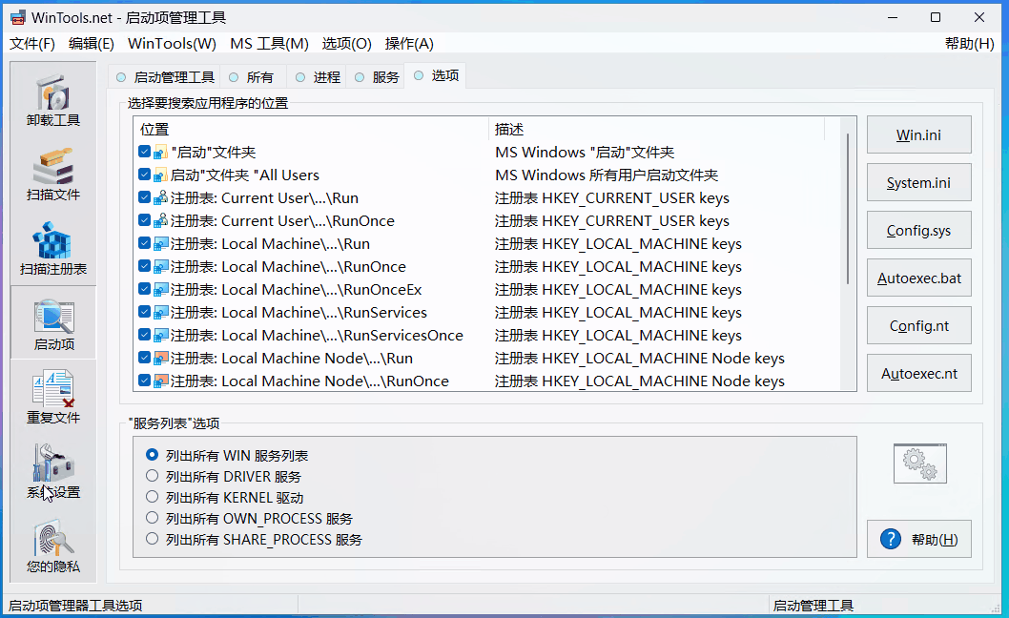Open the 您的隐私 privacy tool

[53, 546]
